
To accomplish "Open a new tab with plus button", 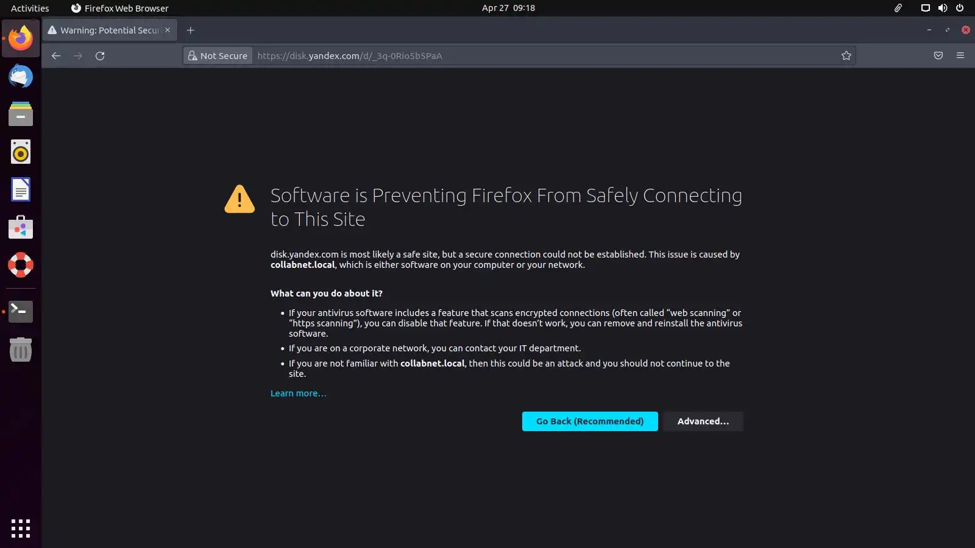I will (x=191, y=30).
